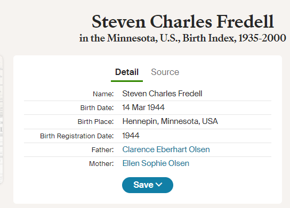The height and width of the screenshot is (208, 290).
Task: Click the green underline beneath Detail
Action: pos(127,81)
